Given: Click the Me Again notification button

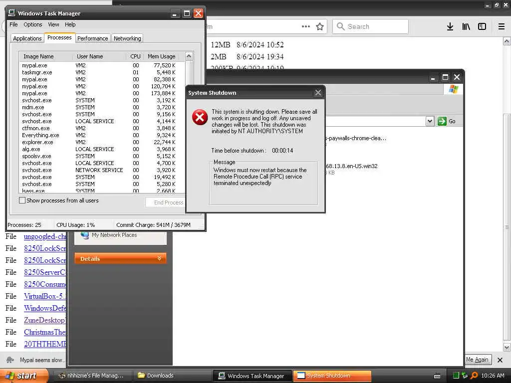Looking at the screenshot, I should point(478,360).
